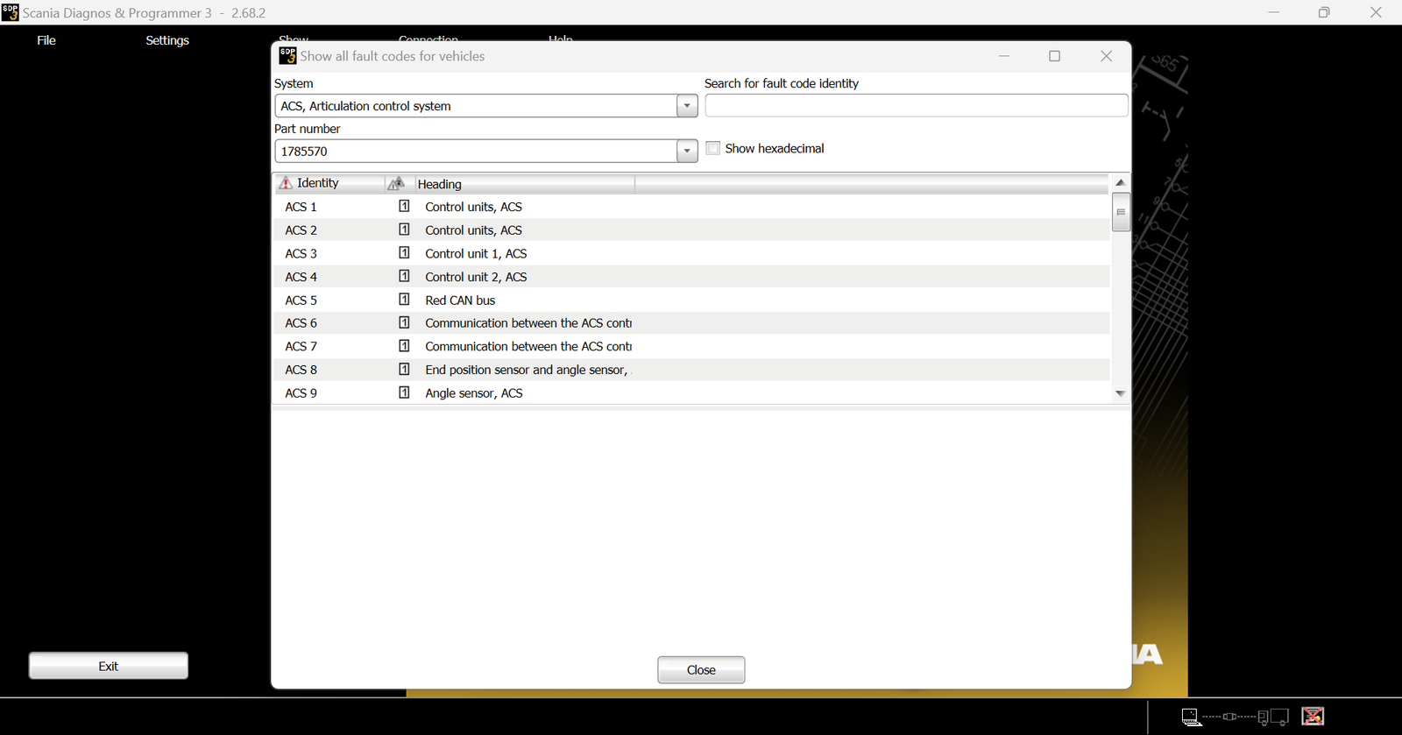
Task: Click the fault list scrollbar up arrow
Action: (1121, 182)
